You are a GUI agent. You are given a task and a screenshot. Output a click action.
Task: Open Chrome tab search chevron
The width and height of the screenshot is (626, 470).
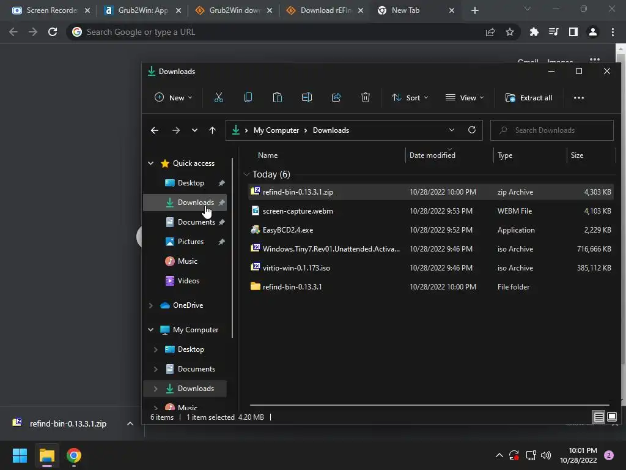[x=527, y=9]
